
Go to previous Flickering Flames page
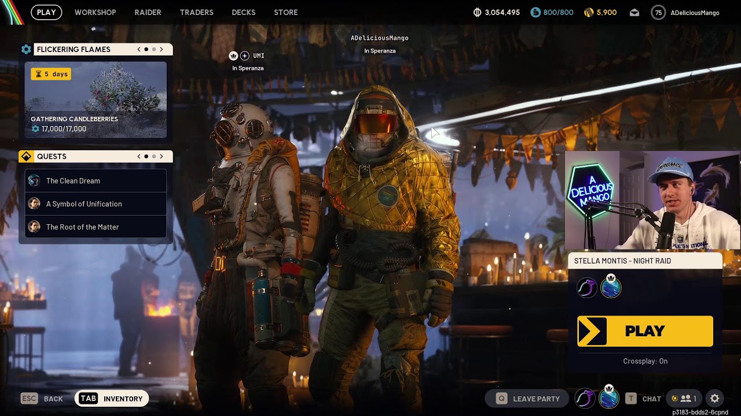[139, 49]
